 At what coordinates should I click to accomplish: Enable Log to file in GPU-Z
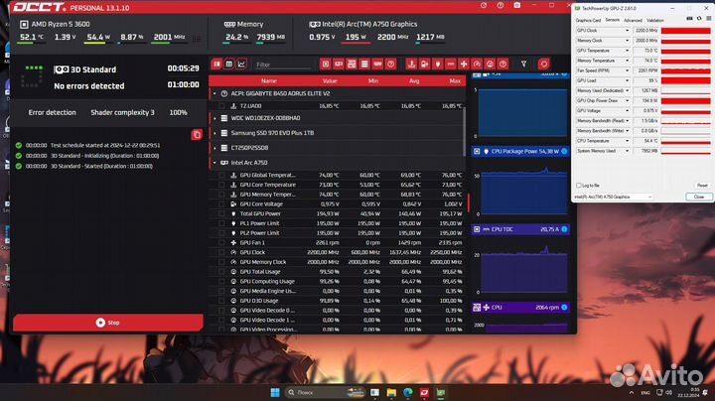(579, 186)
